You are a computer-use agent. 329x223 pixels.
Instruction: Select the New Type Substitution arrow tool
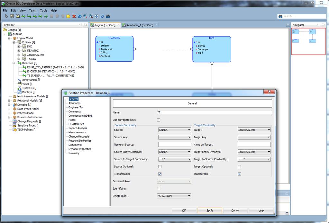46,16
